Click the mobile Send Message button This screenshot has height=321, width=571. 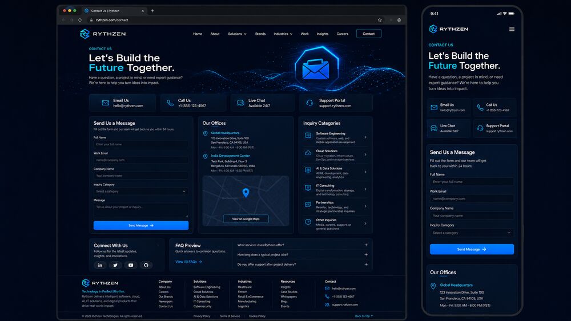point(472,249)
